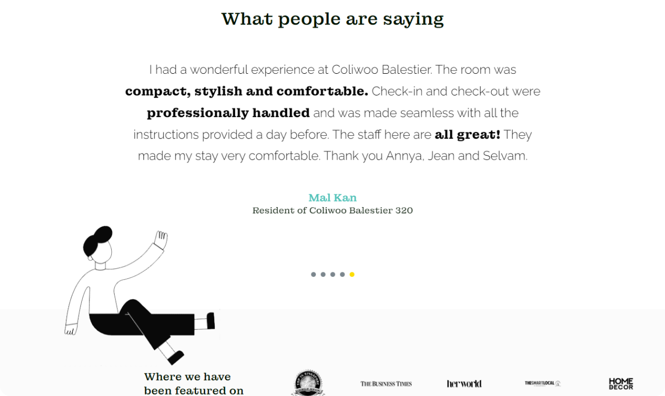Click the waving hand of the illustration
Viewport: 665px width, 396px height.
pos(161,239)
